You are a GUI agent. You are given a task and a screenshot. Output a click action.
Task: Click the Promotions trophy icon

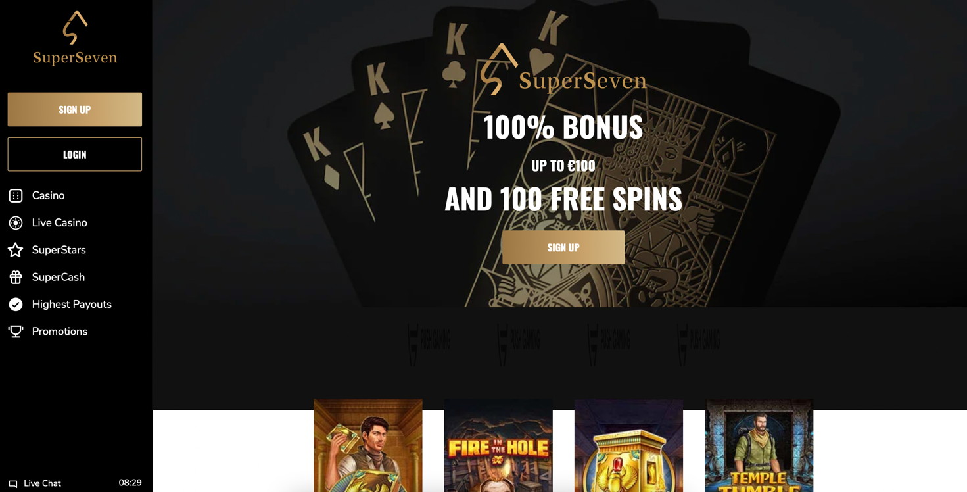click(x=16, y=332)
